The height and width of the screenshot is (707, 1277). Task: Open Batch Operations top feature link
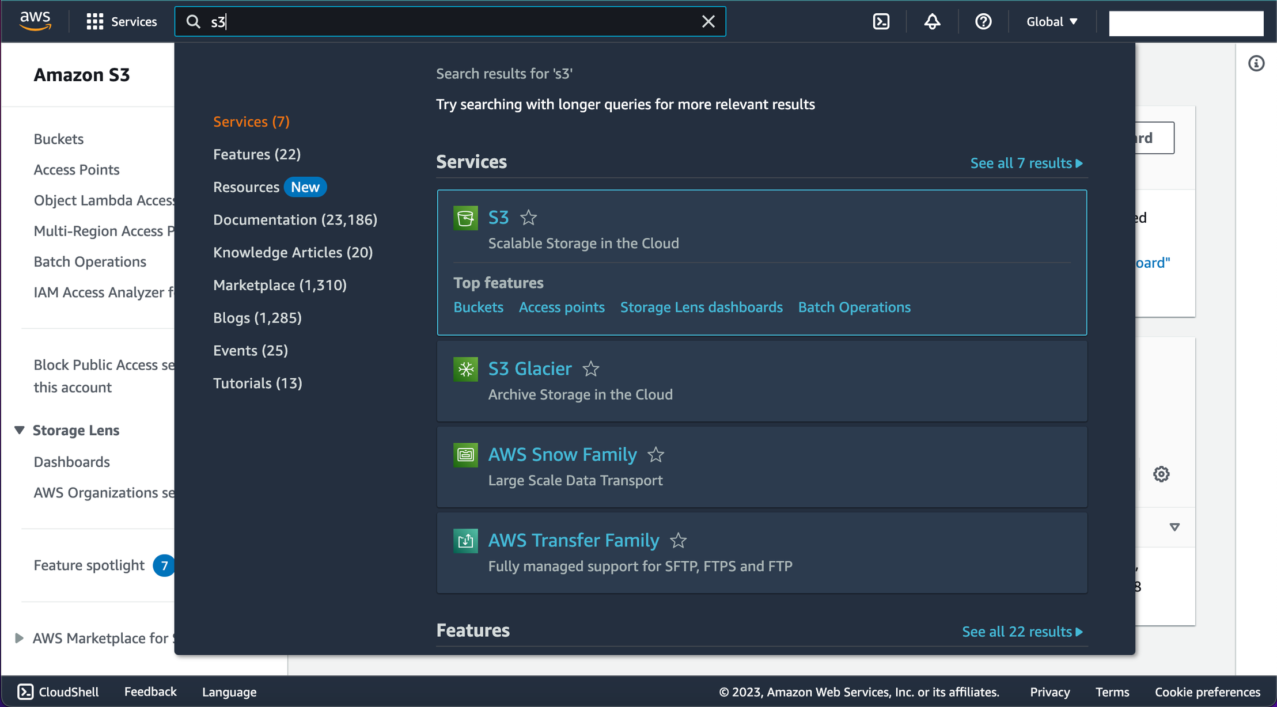(854, 307)
